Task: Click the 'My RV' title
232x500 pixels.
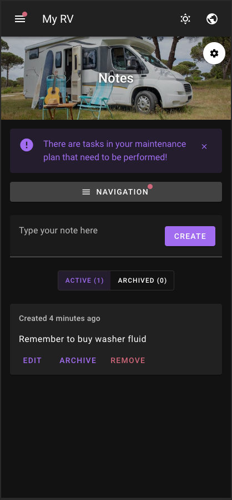Action: [58, 19]
